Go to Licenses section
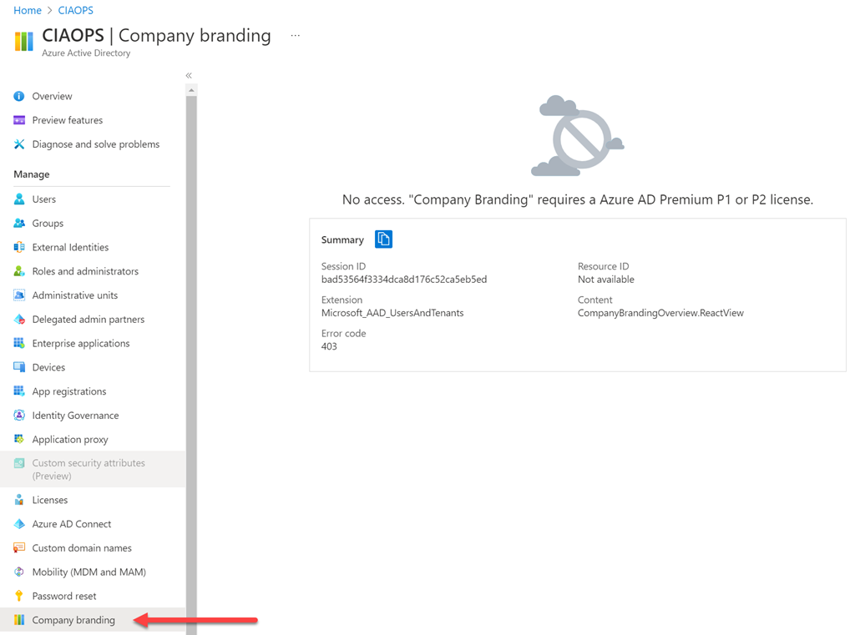The height and width of the screenshot is (635, 855). (x=50, y=500)
